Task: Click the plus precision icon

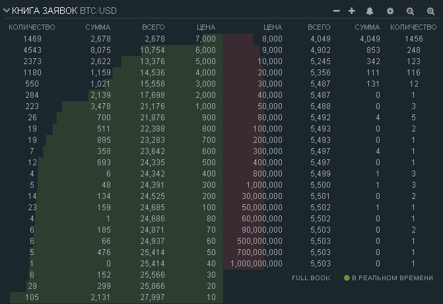Action: pos(352,11)
